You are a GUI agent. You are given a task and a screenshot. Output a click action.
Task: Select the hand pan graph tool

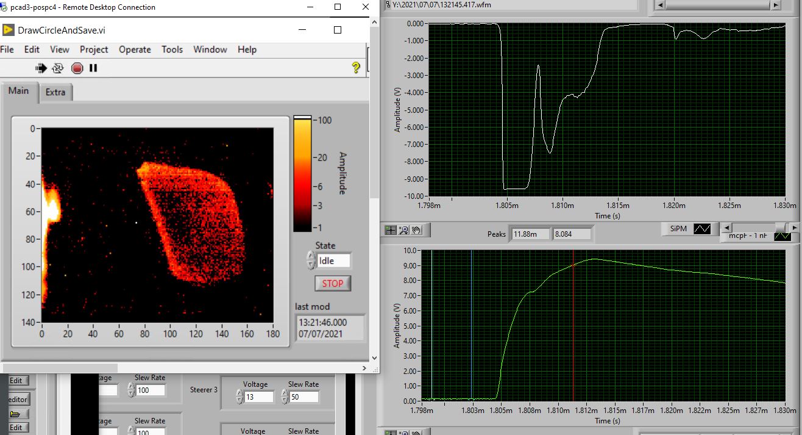click(x=417, y=230)
